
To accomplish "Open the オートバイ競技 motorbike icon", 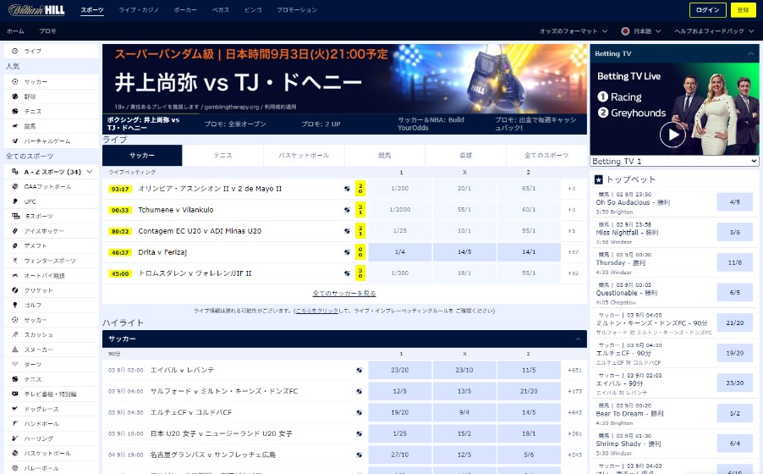I will (14, 275).
